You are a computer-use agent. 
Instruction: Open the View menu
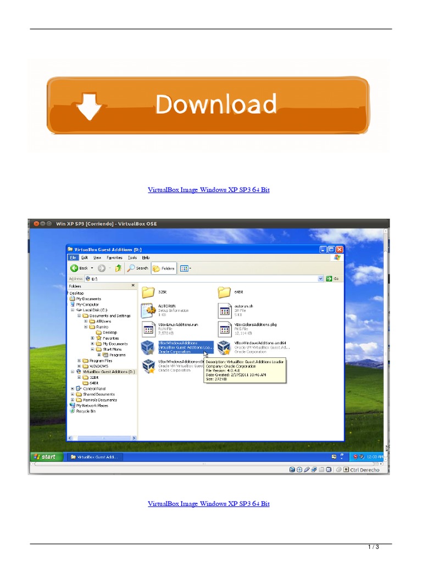click(97, 258)
